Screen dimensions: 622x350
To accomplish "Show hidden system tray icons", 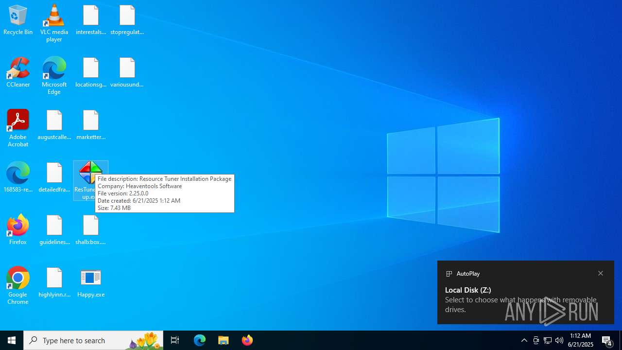I will 524,340.
